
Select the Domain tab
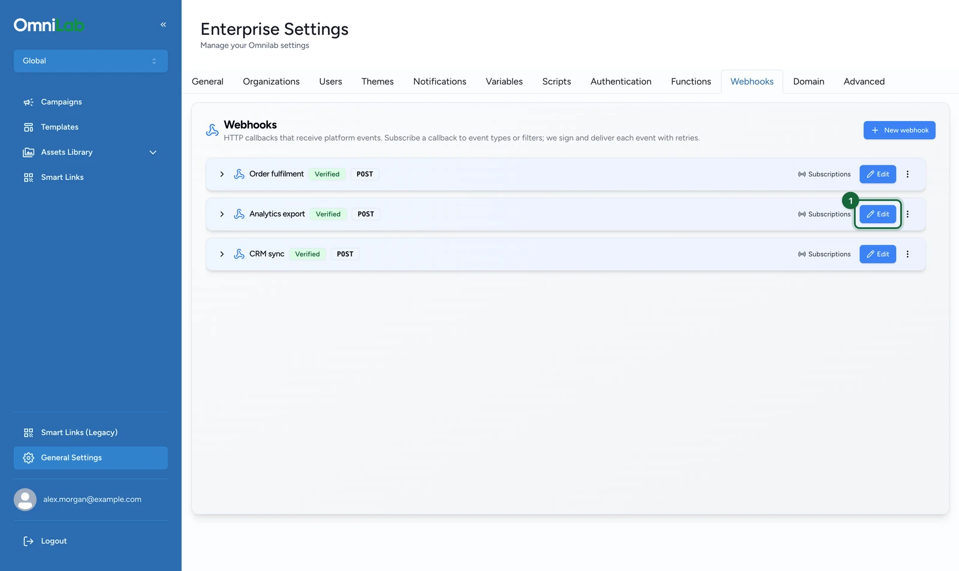click(x=809, y=82)
